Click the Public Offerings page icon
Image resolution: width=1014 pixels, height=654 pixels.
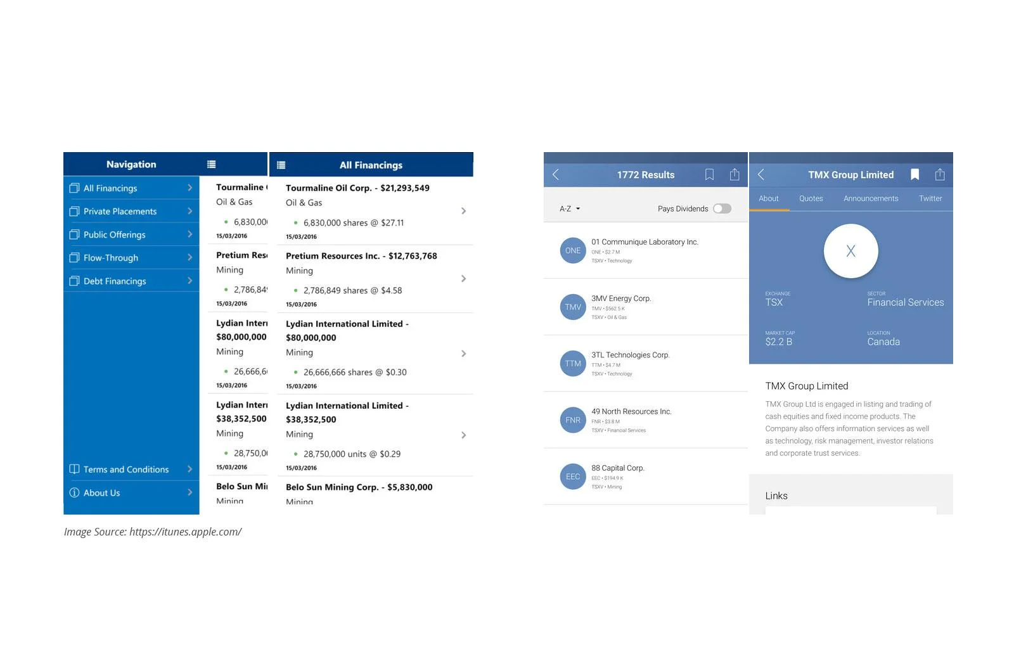point(74,234)
